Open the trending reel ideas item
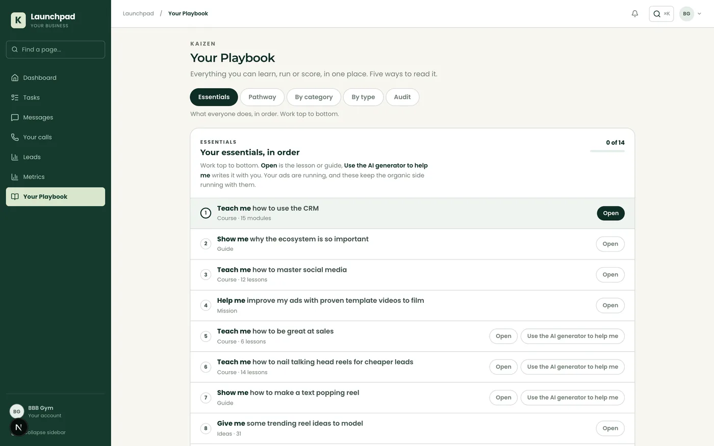Image resolution: width=714 pixels, height=446 pixels. [x=610, y=428]
